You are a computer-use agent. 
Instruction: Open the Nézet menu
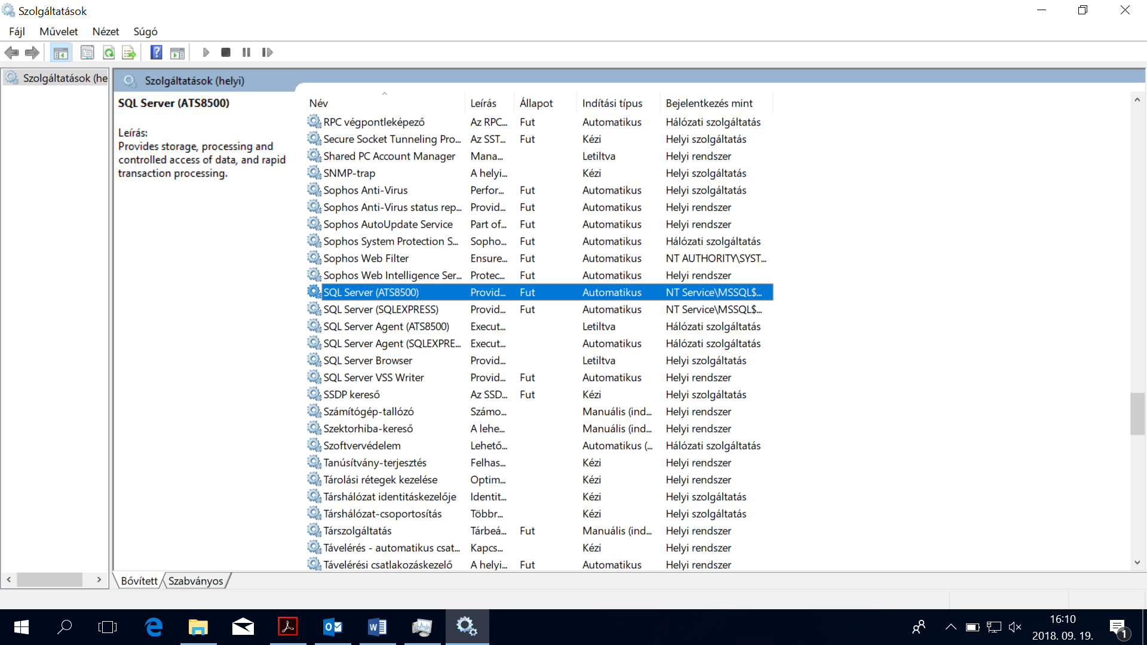[x=106, y=32]
